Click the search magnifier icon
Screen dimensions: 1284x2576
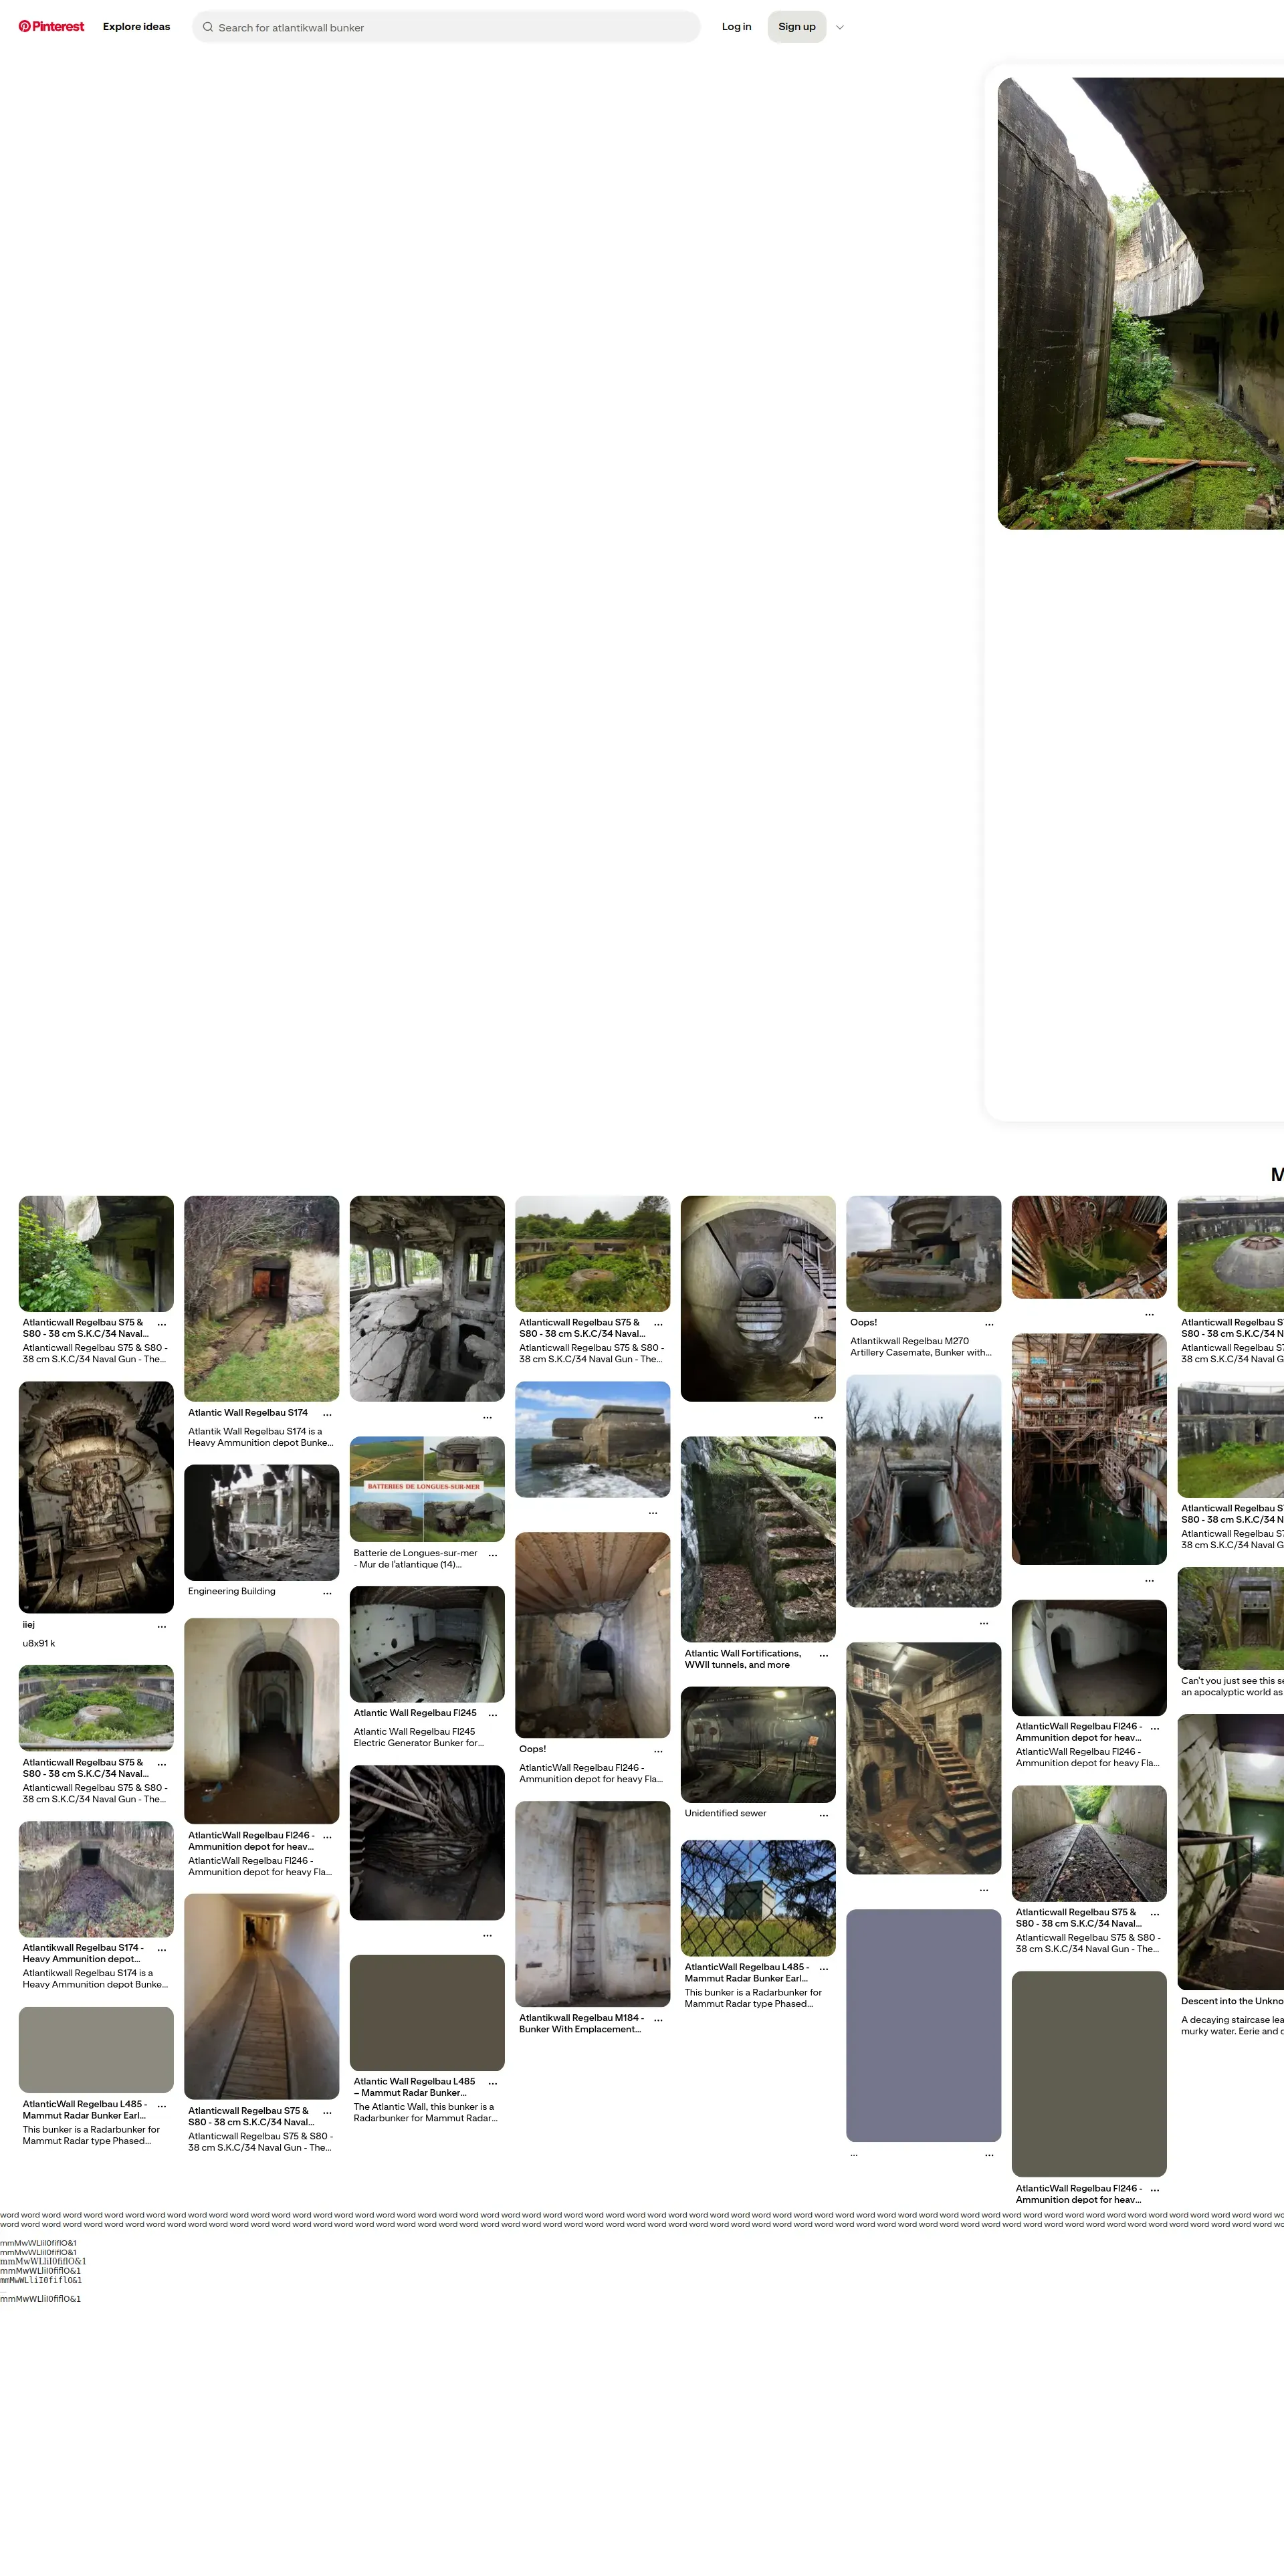tap(208, 27)
